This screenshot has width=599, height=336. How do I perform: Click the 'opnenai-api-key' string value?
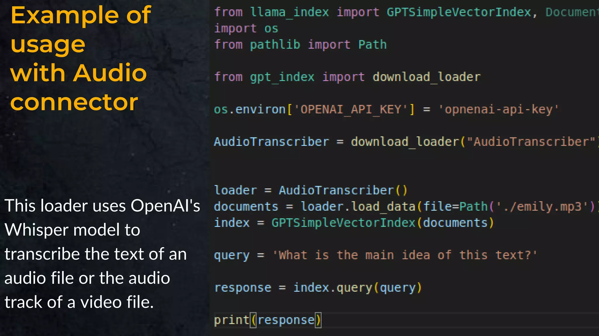pyautogui.click(x=498, y=109)
